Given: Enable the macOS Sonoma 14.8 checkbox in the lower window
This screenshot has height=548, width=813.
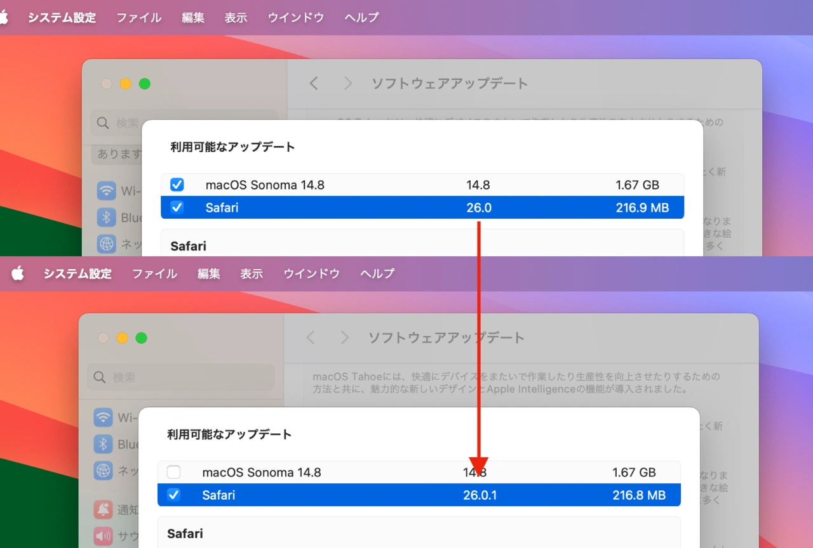Looking at the screenshot, I should coord(173,472).
